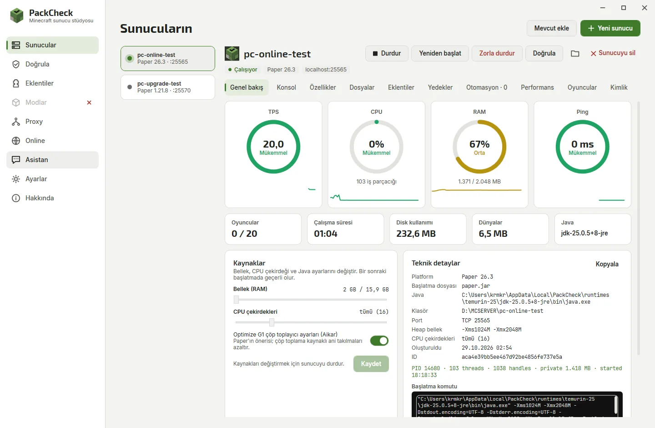Click the Zorla durdur button

(x=497, y=53)
